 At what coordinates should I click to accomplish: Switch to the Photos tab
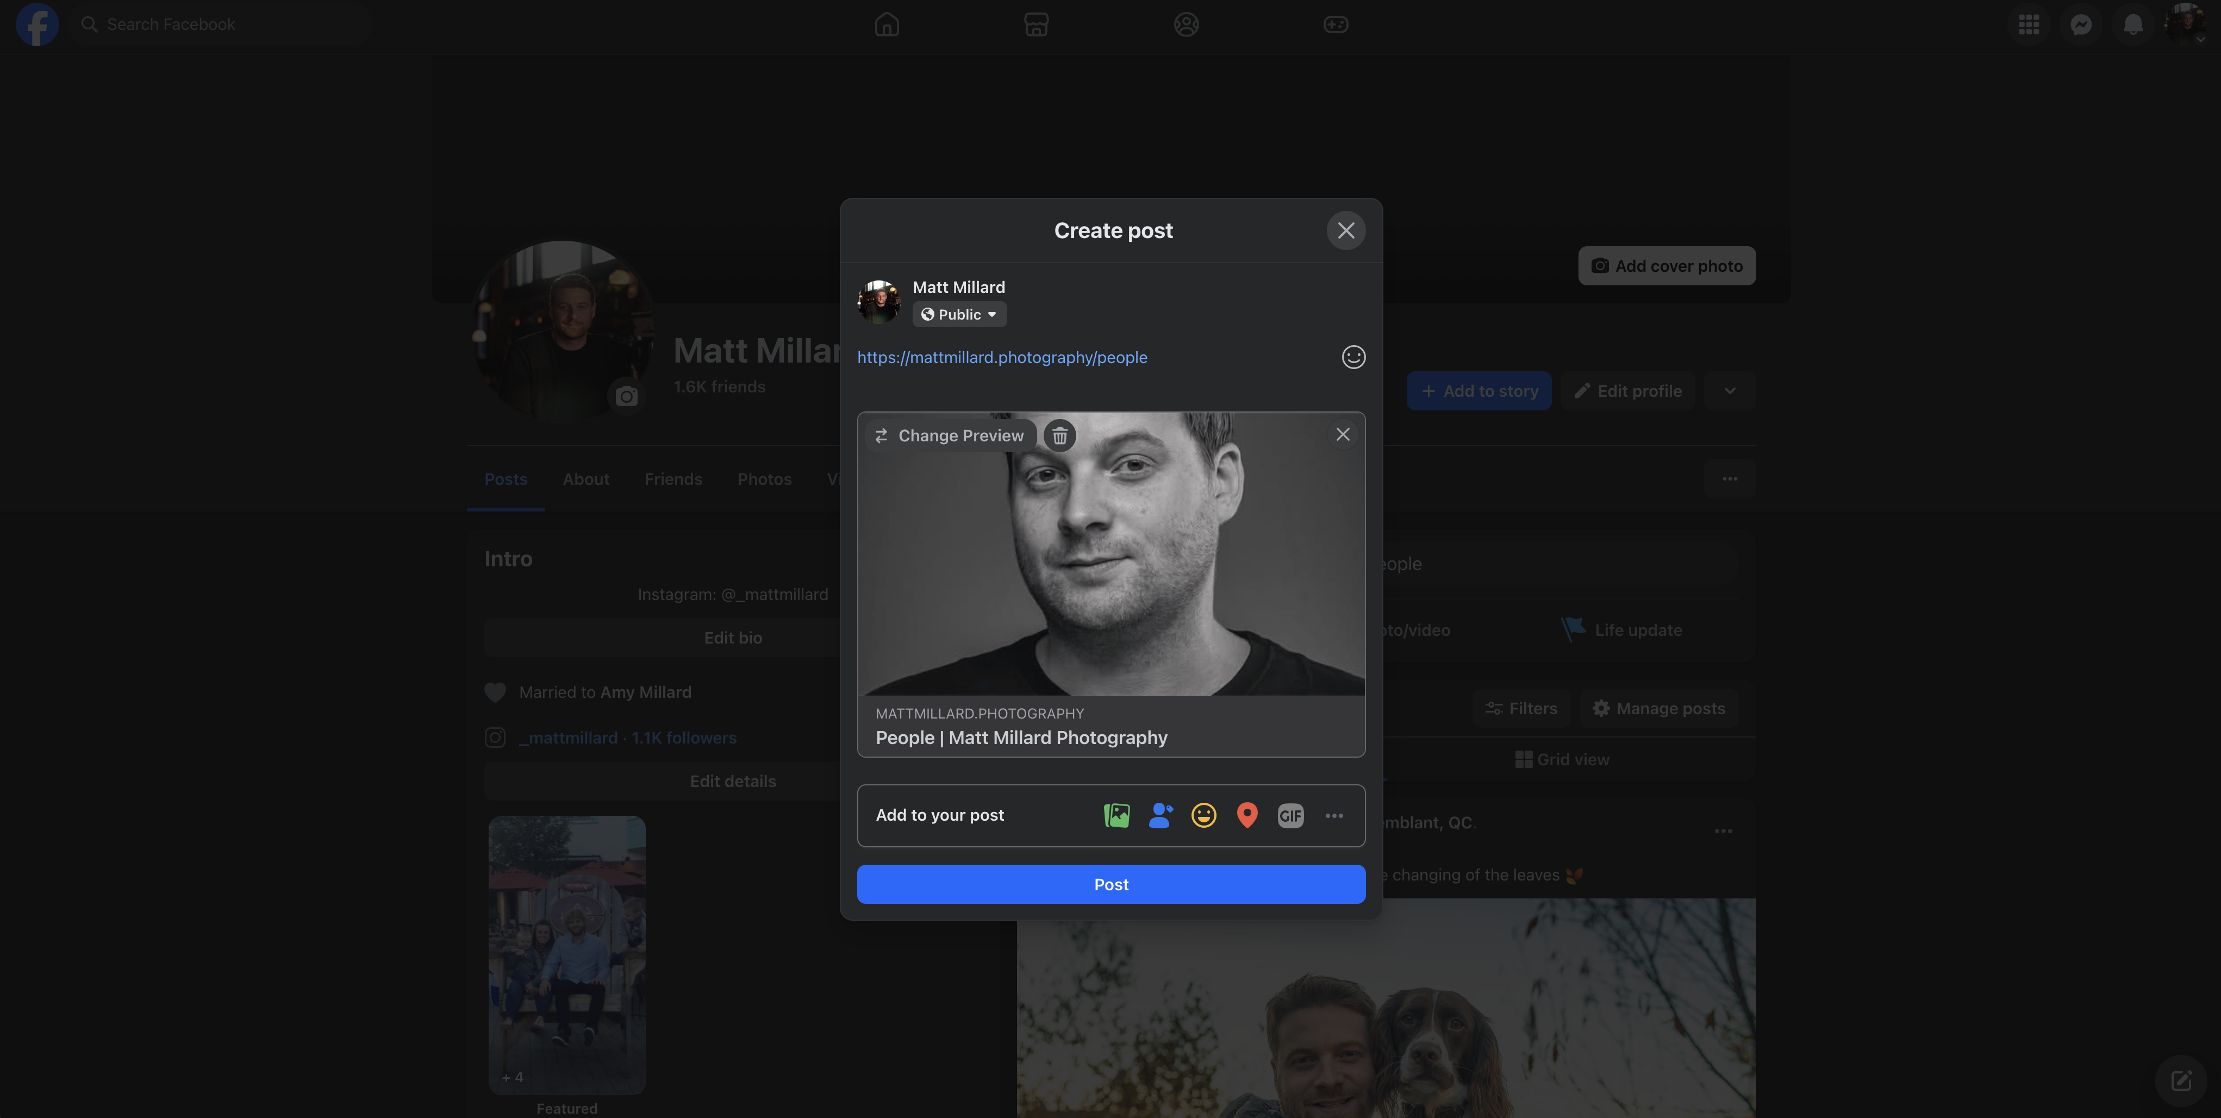pos(764,479)
